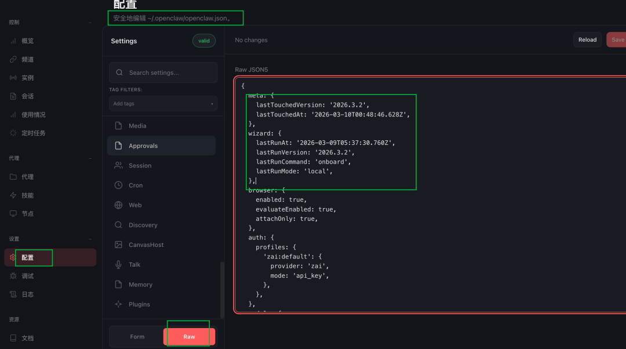Open the Discovery settings section

[161, 225]
